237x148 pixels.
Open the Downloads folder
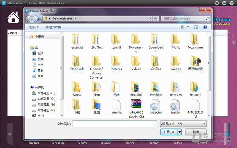pyautogui.click(x=156, y=43)
